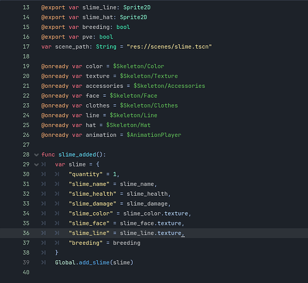Click the $AnimationPlayer node reference
Viewport: 308px width, 283px height.
click(154, 135)
